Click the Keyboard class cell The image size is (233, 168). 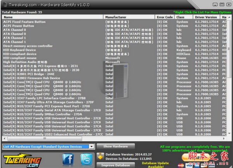pos(184,50)
